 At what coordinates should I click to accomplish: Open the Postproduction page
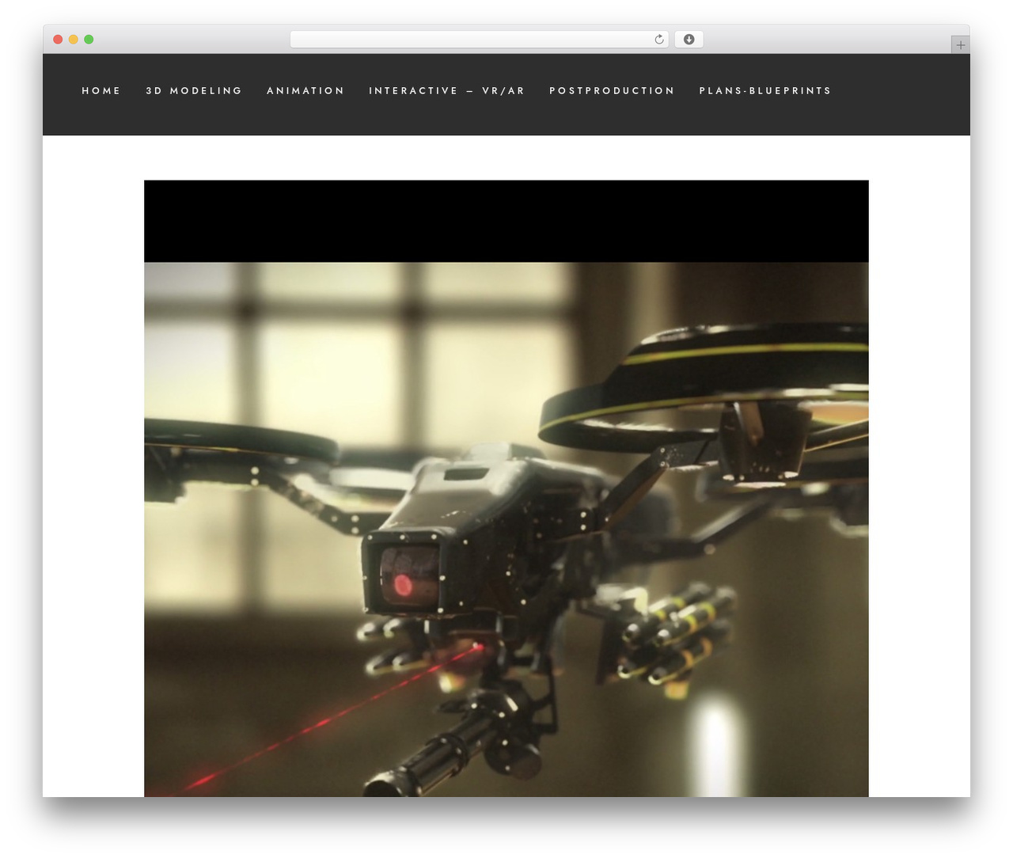tap(612, 91)
